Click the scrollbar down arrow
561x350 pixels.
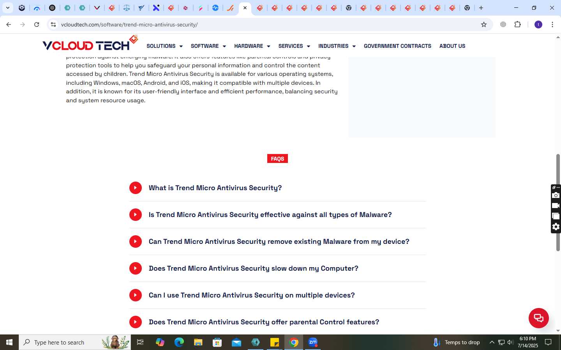click(x=558, y=331)
